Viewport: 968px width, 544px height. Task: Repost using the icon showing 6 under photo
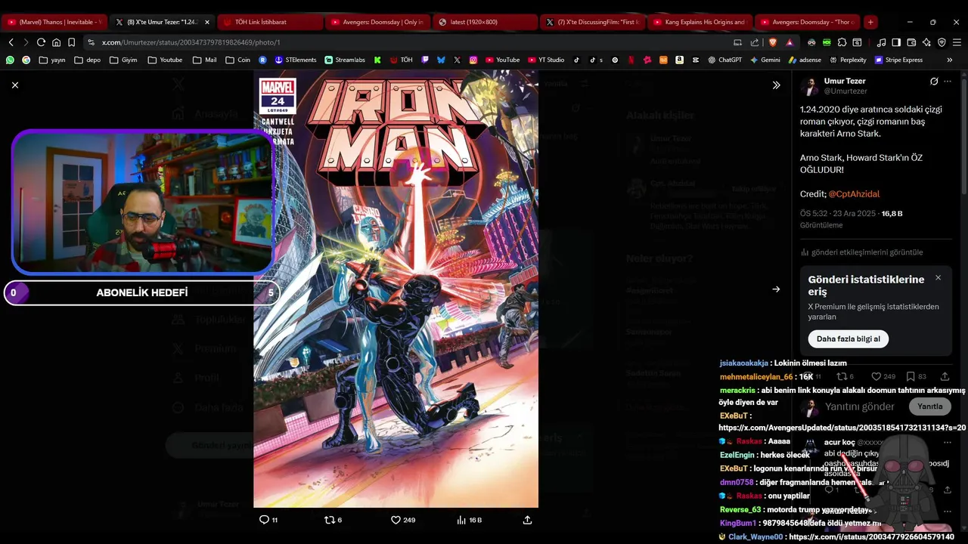pos(333,520)
